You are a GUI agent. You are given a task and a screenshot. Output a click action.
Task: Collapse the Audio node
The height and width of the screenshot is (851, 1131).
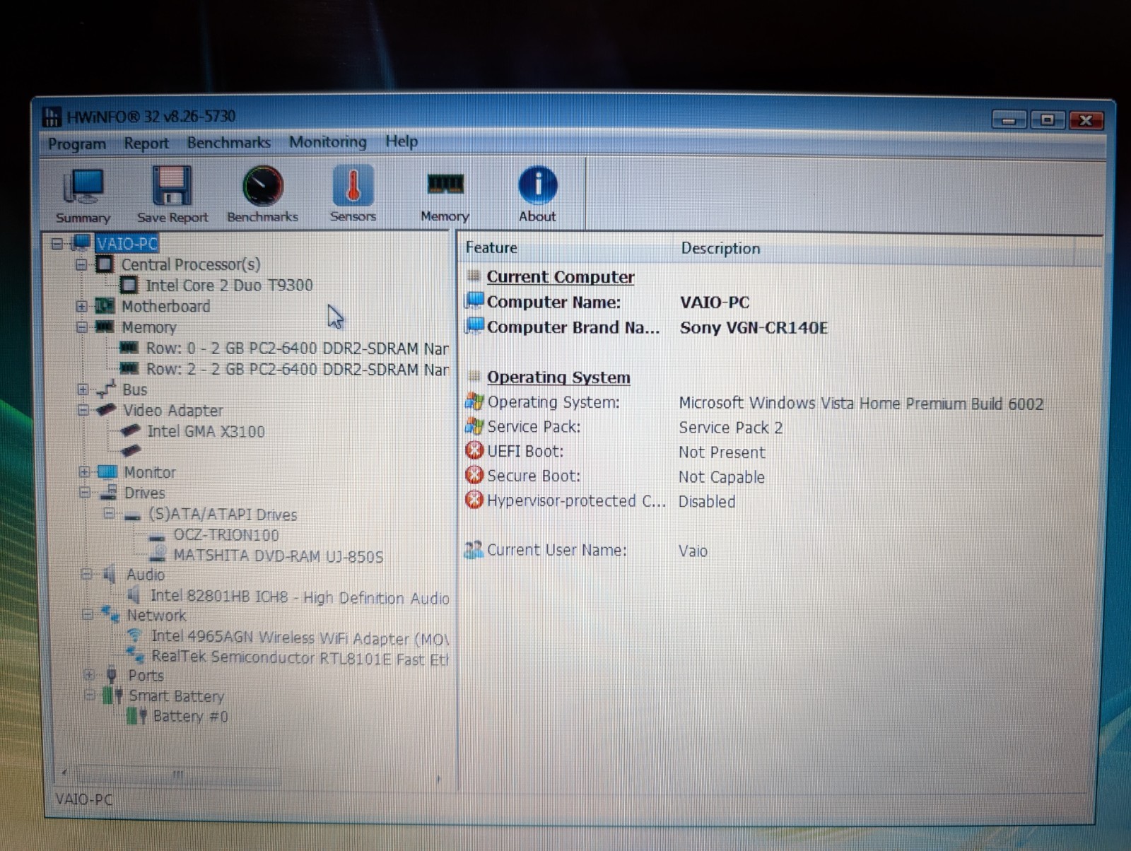click(x=86, y=574)
